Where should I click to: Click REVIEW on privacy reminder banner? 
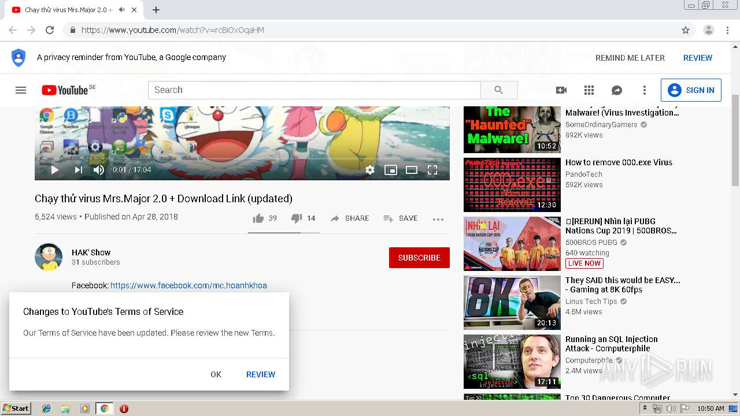pos(698,58)
